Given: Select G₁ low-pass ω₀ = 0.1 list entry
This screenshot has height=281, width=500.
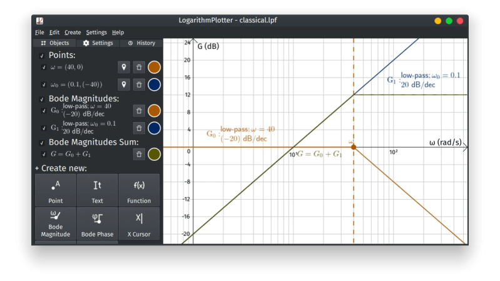Looking at the screenshot, I should 83,128.
